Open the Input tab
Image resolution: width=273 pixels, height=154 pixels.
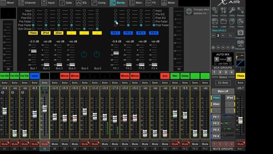(x=48, y=3)
